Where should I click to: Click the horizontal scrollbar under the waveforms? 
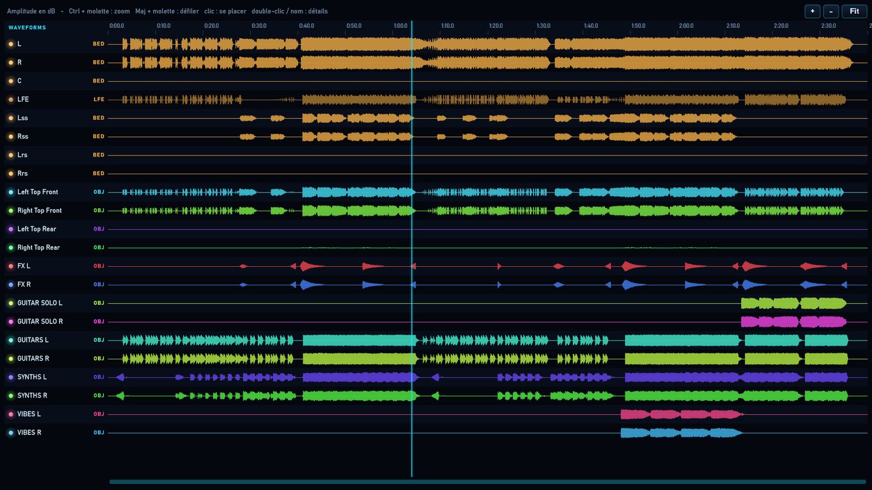(x=487, y=482)
